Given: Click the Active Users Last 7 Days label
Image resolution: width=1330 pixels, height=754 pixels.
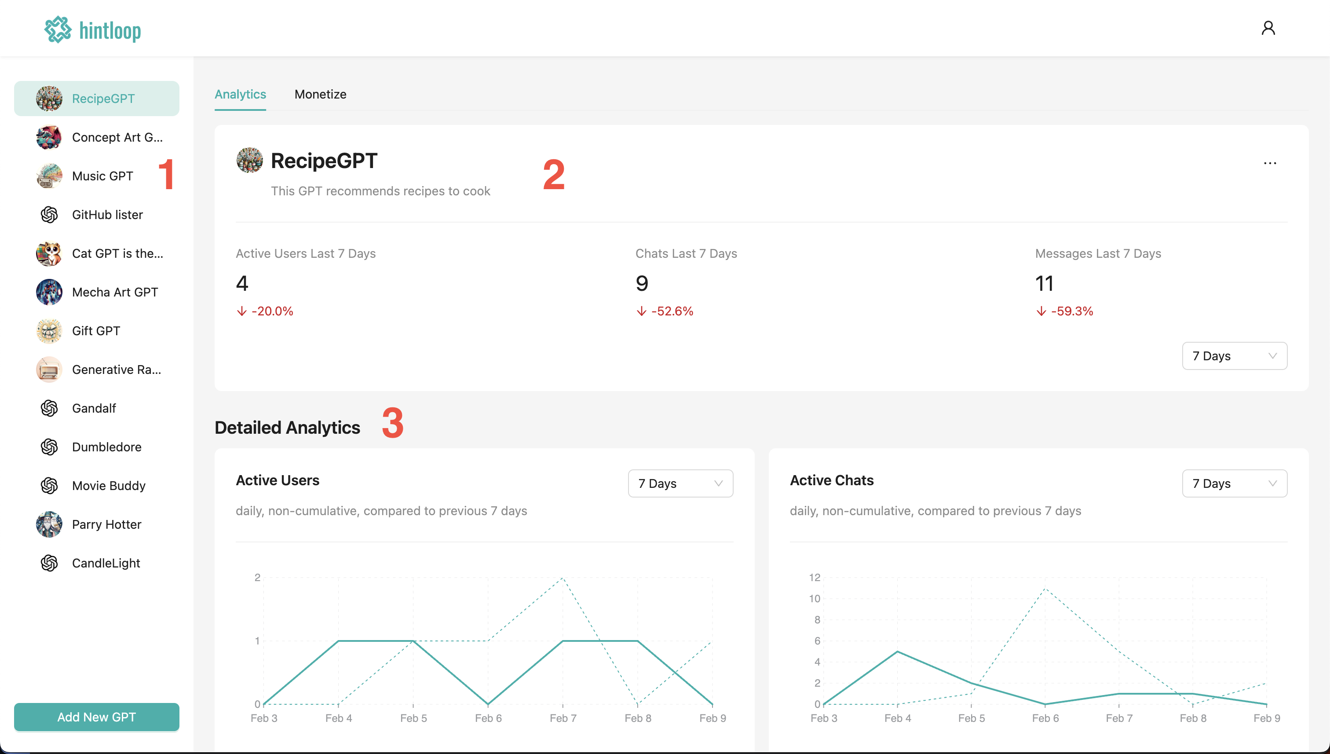Looking at the screenshot, I should click(x=305, y=253).
